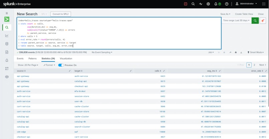Image resolution: width=269 pixels, height=139 pixels.
Task: Run search with green magnifier button
Action: (x=255, y=21)
